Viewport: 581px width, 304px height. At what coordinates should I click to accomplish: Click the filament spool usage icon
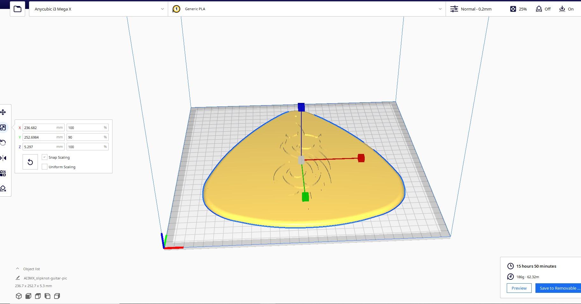click(x=510, y=277)
